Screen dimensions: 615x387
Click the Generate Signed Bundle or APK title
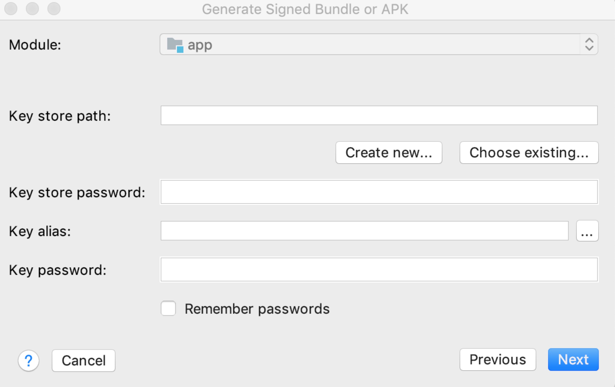click(305, 9)
